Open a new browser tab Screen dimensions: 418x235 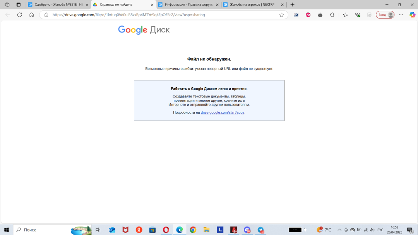[x=293, y=5]
